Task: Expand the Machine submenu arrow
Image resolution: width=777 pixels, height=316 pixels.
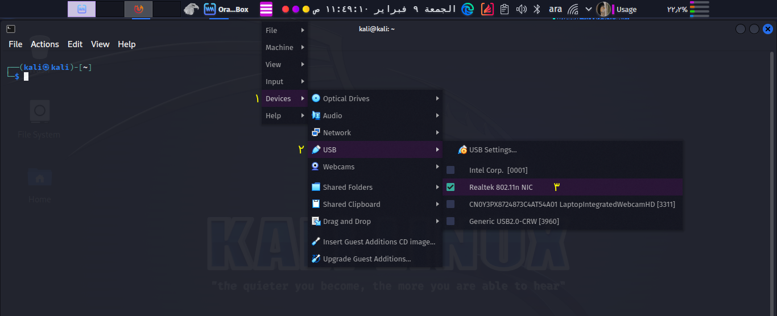Action: [303, 47]
